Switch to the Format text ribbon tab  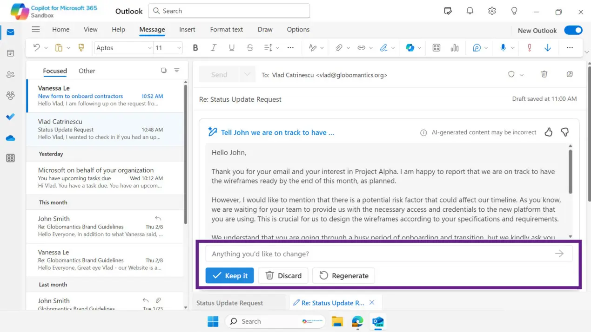pyautogui.click(x=226, y=29)
